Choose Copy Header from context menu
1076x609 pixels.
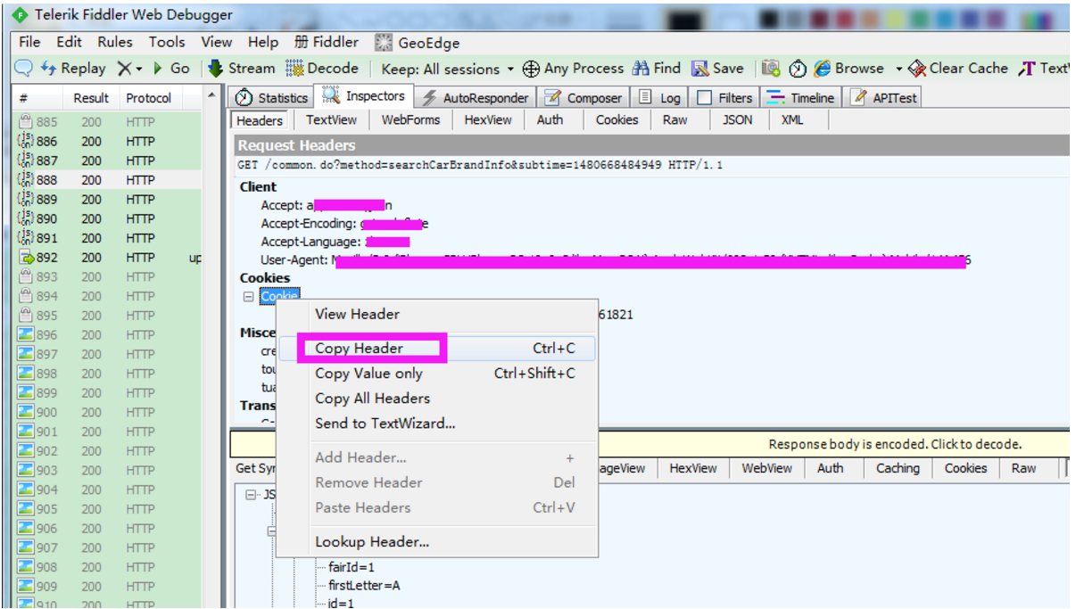click(x=360, y=349)
